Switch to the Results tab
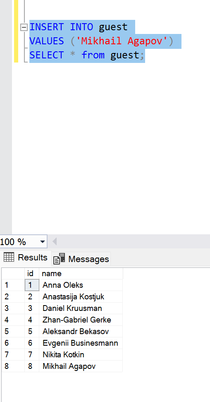The width and height of the screenshot is (210, 402). (26, 258)
